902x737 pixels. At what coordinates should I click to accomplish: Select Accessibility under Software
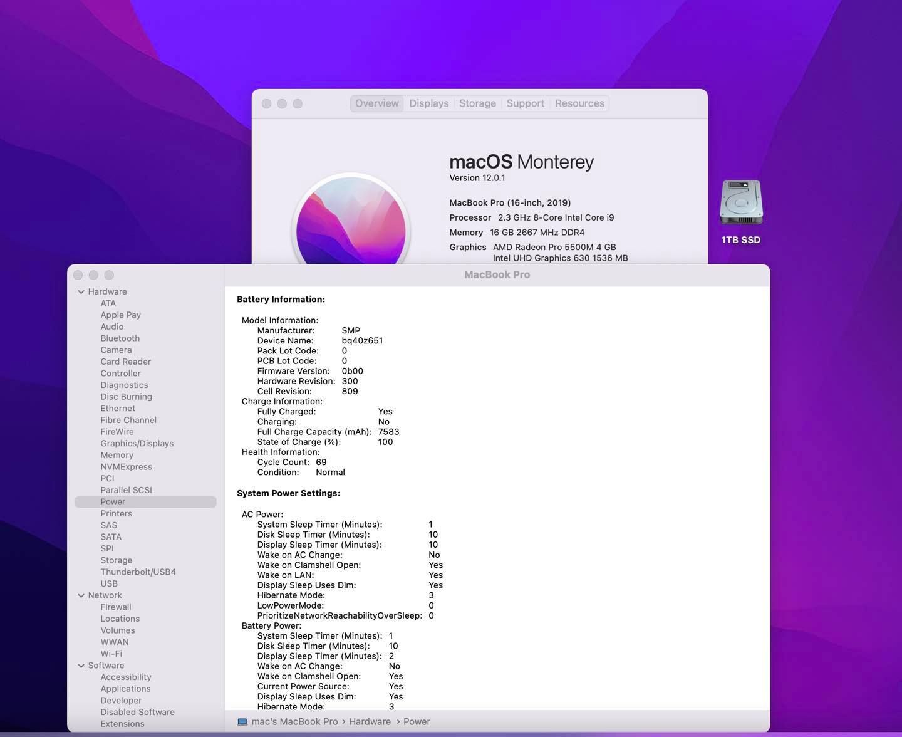coord(126,677)
